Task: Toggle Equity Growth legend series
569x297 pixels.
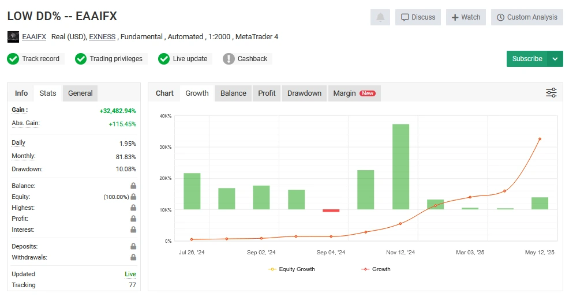Action: (293, 269)
